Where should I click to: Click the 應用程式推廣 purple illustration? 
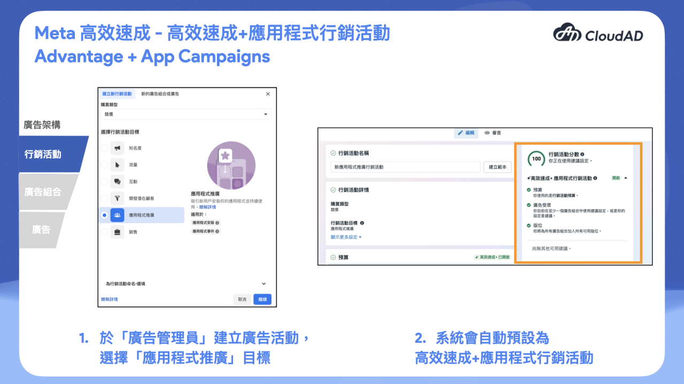point(231,165)
